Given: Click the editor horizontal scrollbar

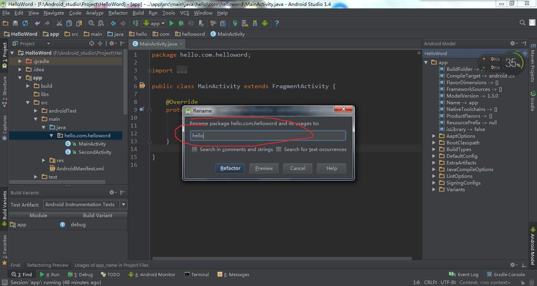Looking at the screenshot, I should pos(282,258).
